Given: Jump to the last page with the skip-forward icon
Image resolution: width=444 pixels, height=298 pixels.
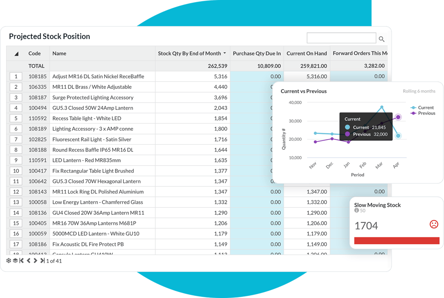Looking at the screenshot, I should pos(42,260).
